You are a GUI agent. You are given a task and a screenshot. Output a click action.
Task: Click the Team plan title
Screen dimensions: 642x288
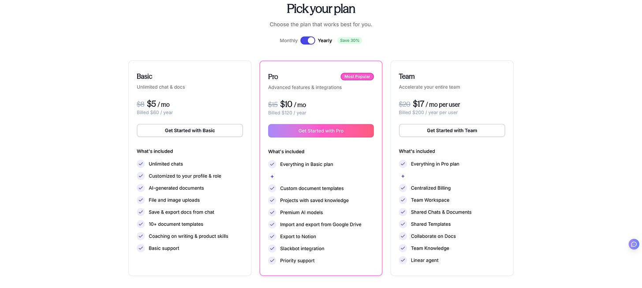point(407,76)
